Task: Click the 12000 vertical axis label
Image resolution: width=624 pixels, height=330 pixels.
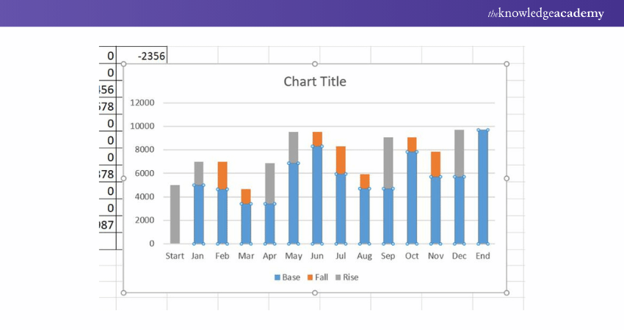Action: (142, 103)
